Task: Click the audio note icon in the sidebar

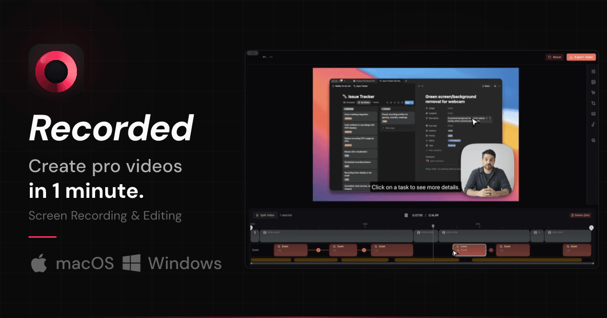Action: coord(593,124)
